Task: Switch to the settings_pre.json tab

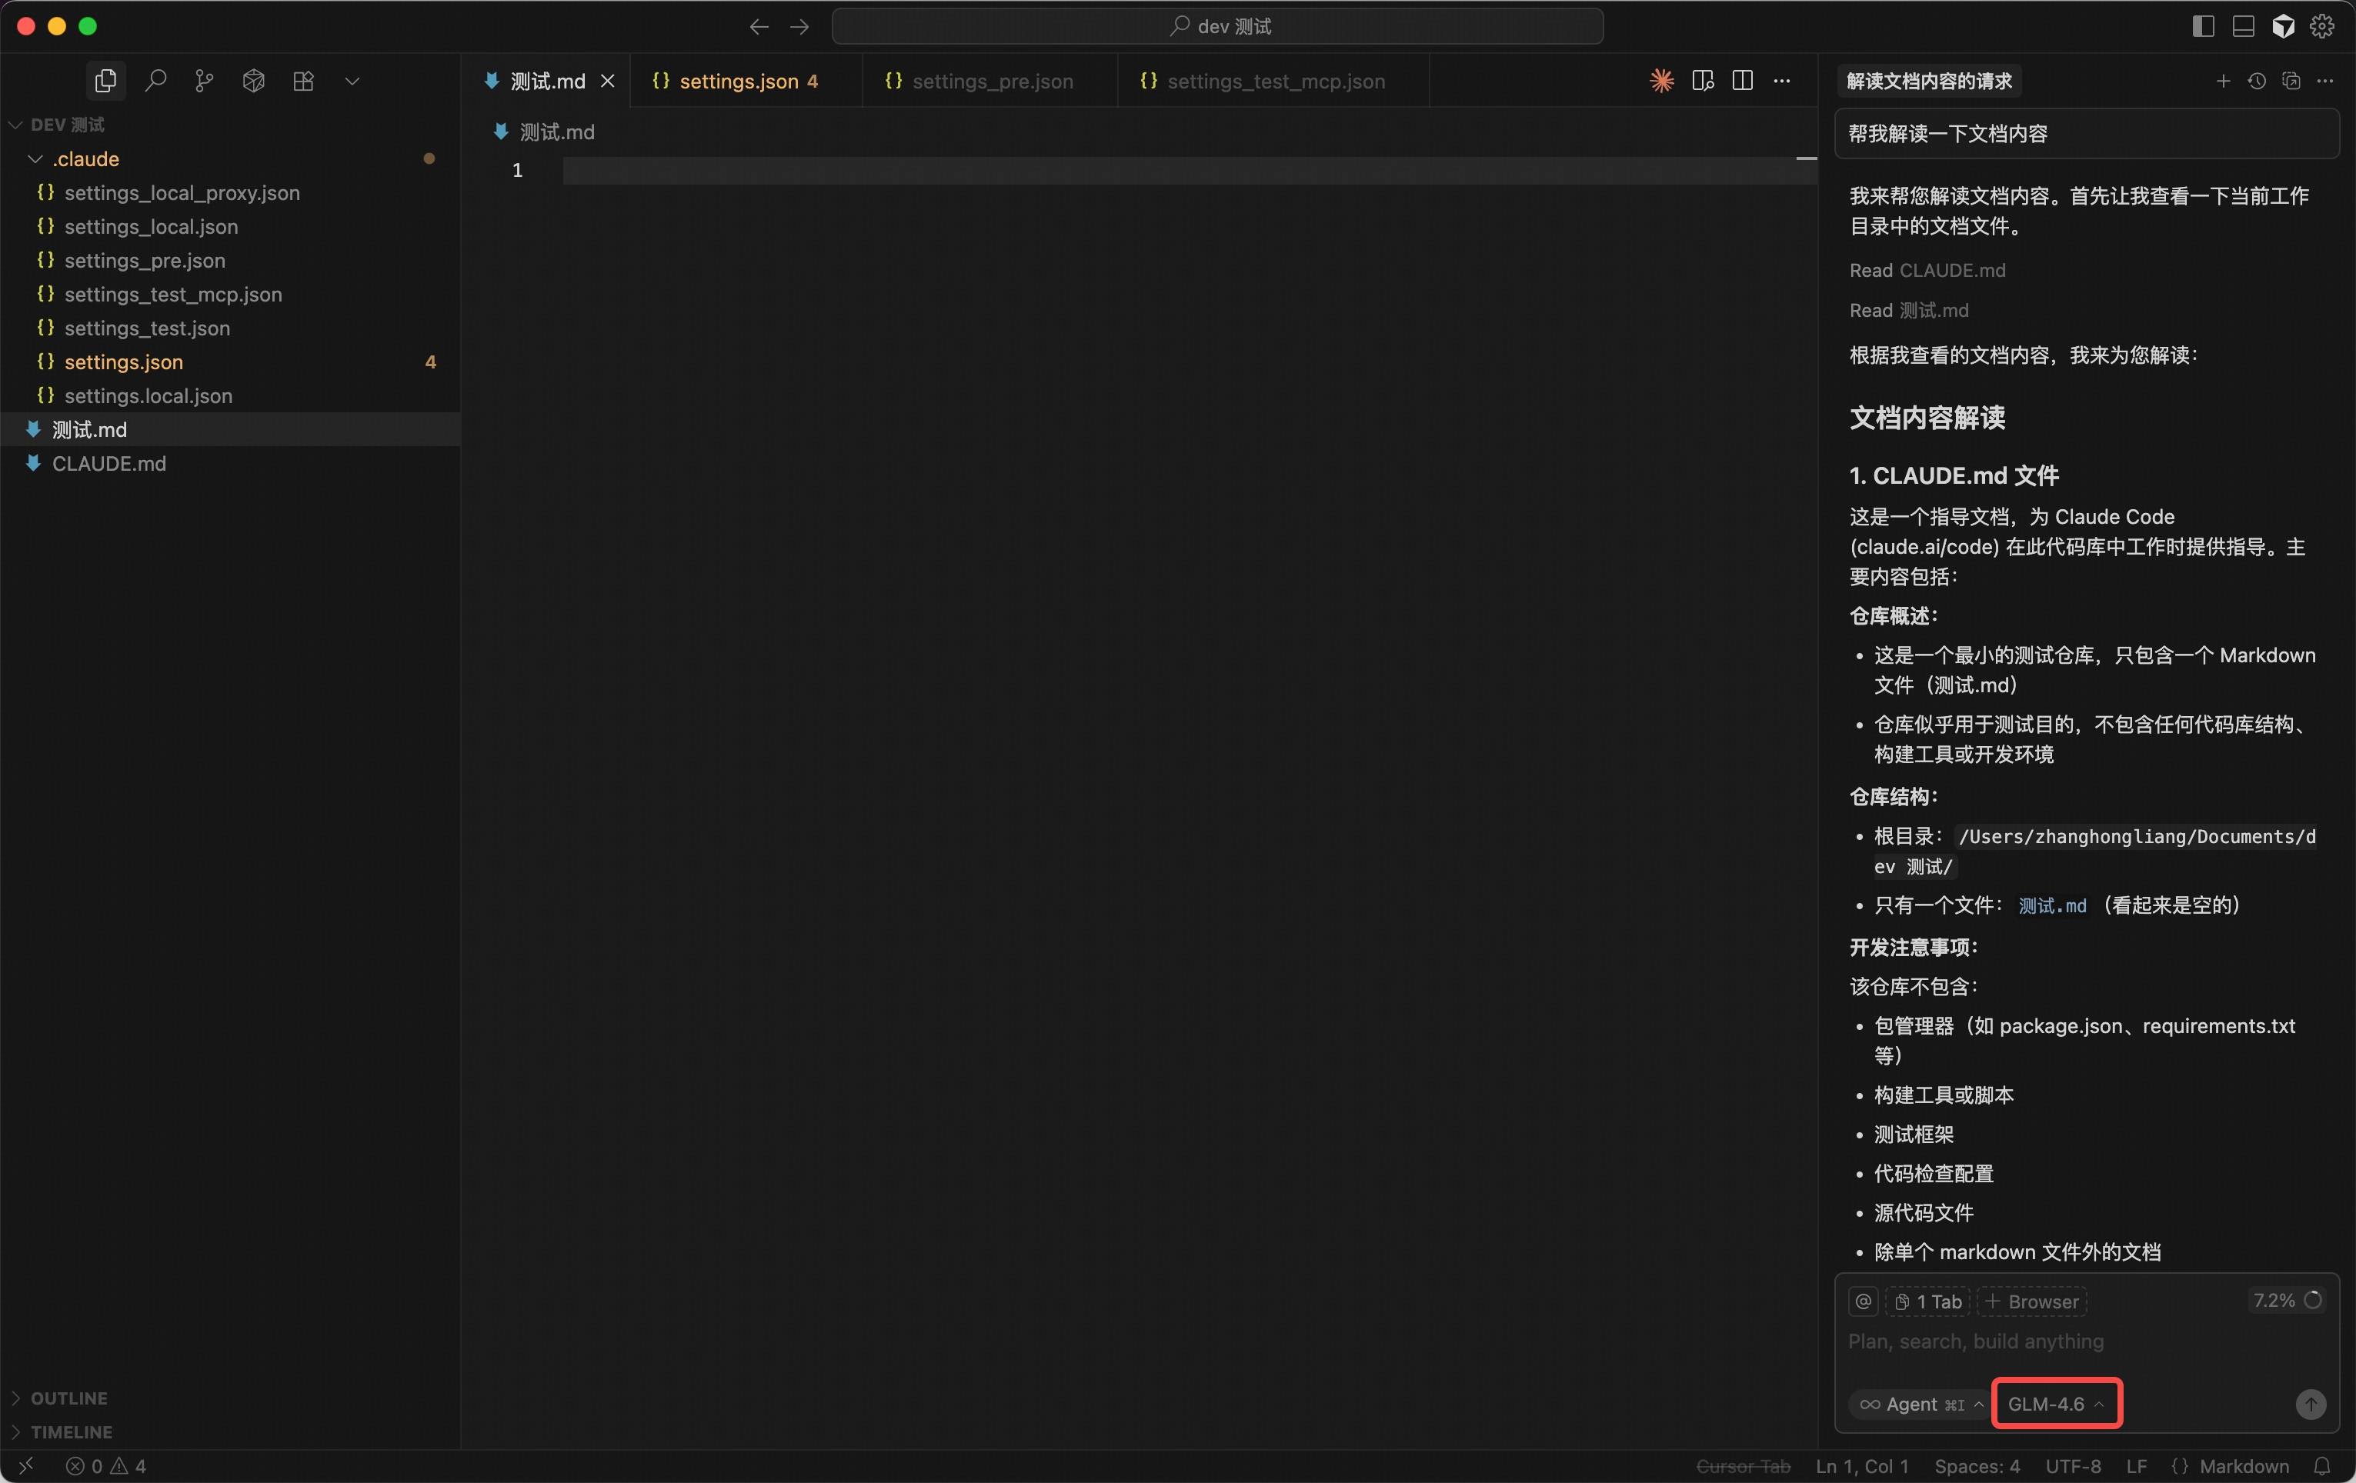Action: click(x=994, y=82)
